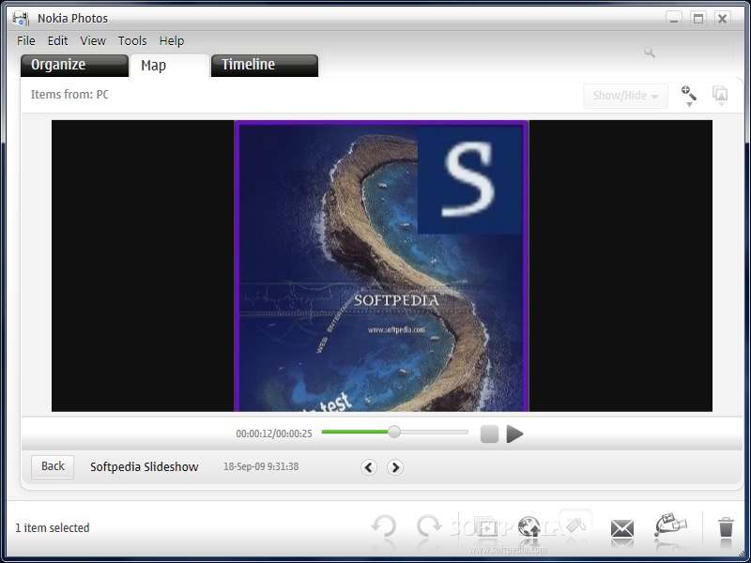Open zoom magnifier tool
Viewport: 751px width, 563px height.
click(689, 95)
